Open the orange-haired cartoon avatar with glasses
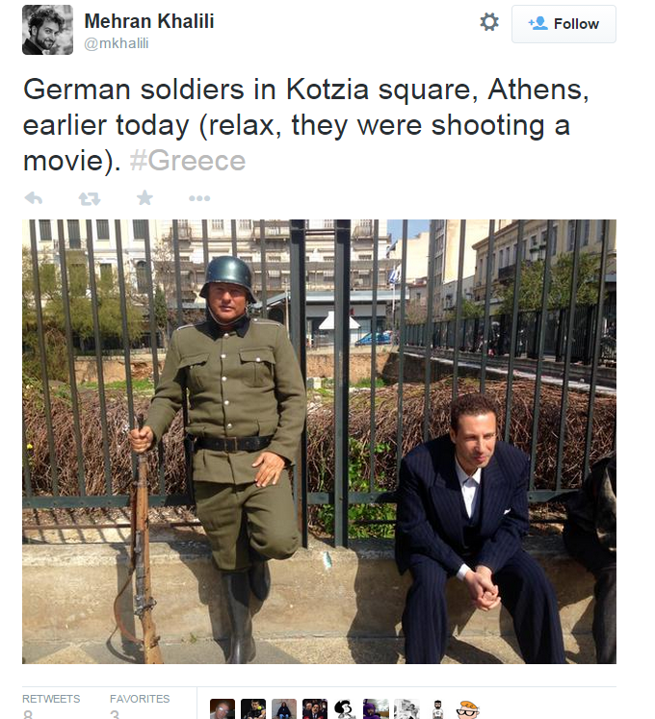Viewport: 655px width, 719px height. coord(468,709)
